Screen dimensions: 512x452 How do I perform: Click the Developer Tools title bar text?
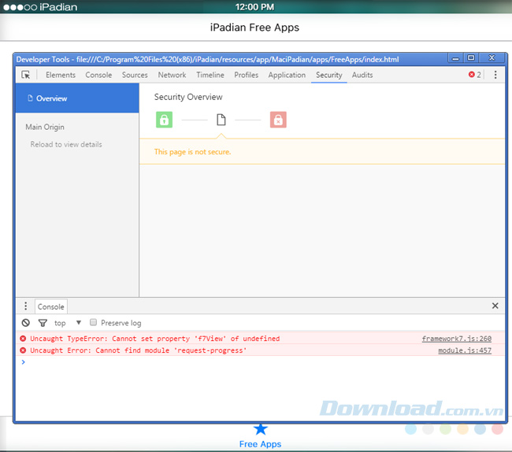point(207,59)
